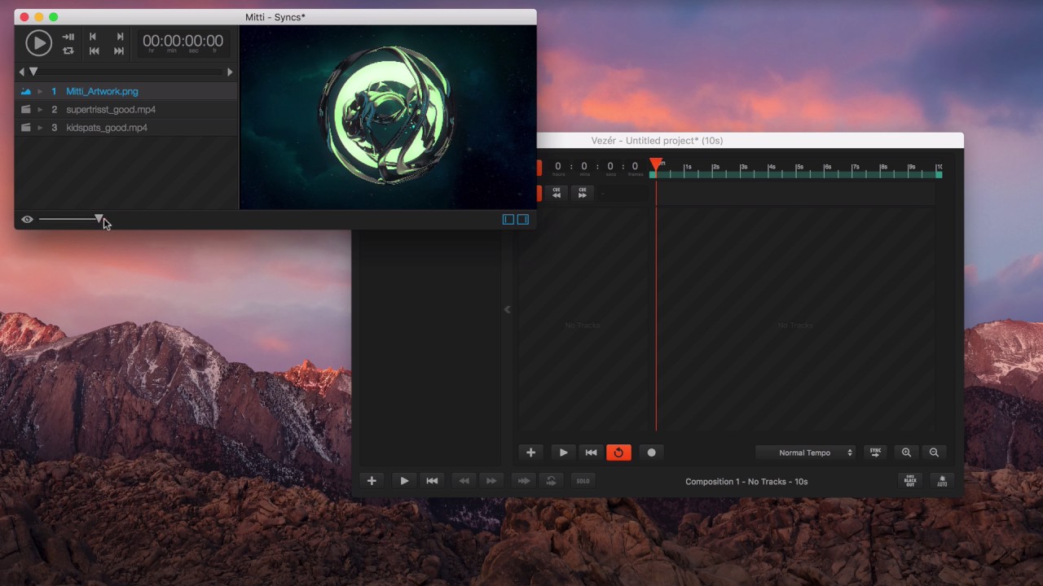
Task: Click the Vezér frames timecode field
Action: click(x=636, y=168)
